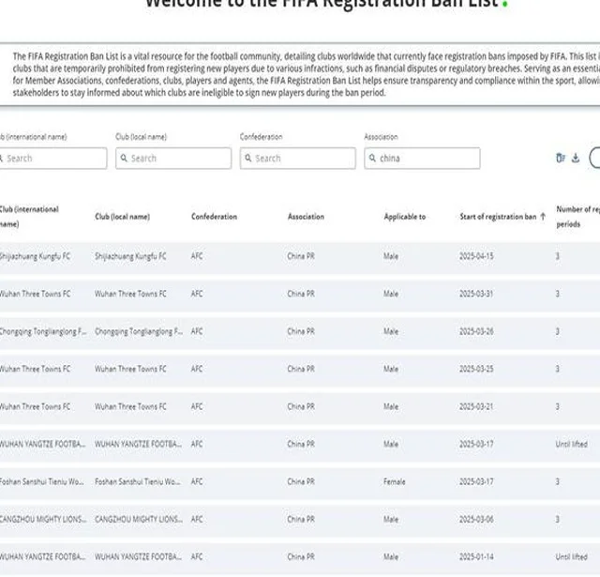Click the magnifier icon in Club (local name) search
The width and height of the screenshot is (600, 577).
124,158
